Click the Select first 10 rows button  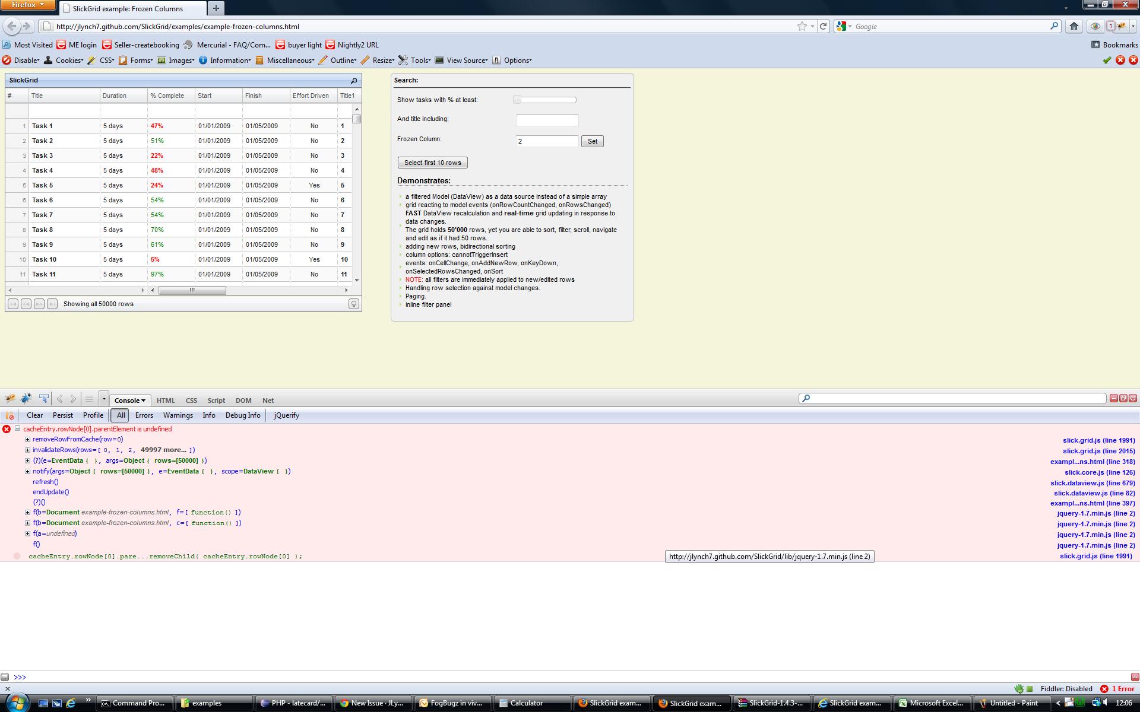[432, 163]
